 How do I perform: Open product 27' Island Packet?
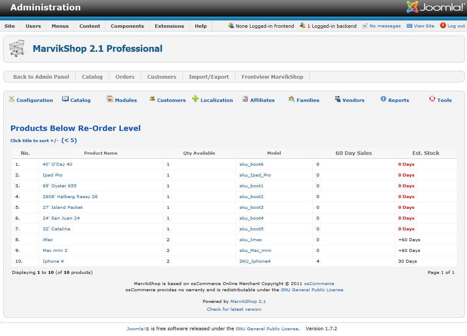pos(62,207)
